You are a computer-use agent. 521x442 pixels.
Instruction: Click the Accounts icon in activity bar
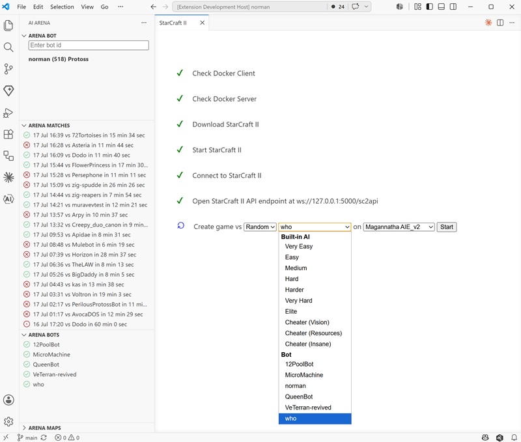coord(8,400)
